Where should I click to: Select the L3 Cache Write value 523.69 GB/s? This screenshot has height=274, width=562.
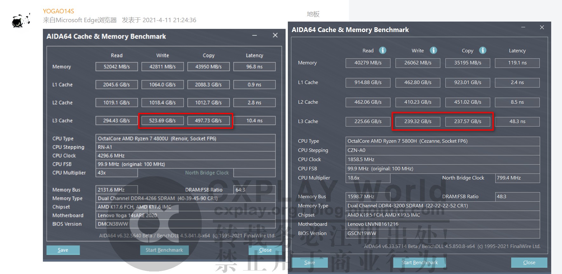click(163, 121)
